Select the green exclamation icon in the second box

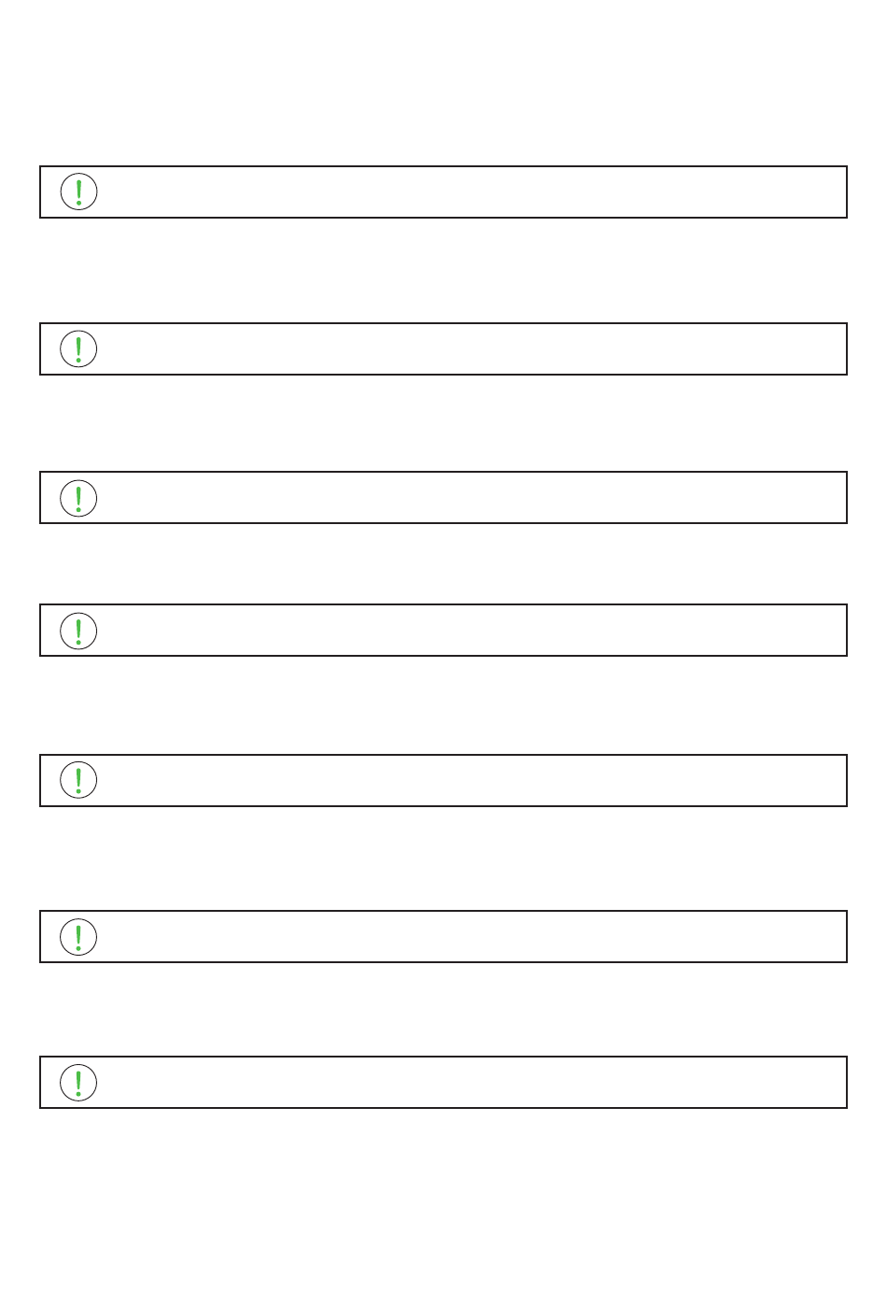pos(78,348)
